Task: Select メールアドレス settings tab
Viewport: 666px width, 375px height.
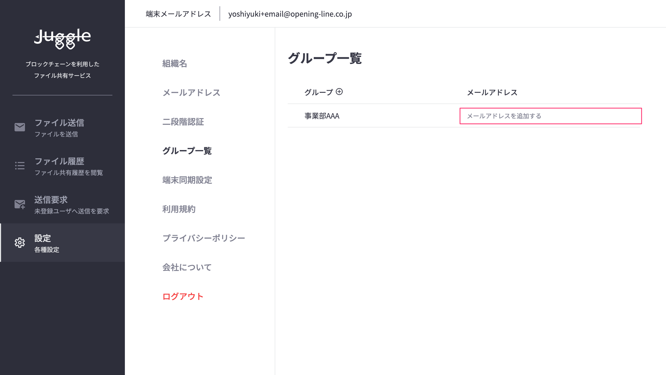Action: (191, 93)
